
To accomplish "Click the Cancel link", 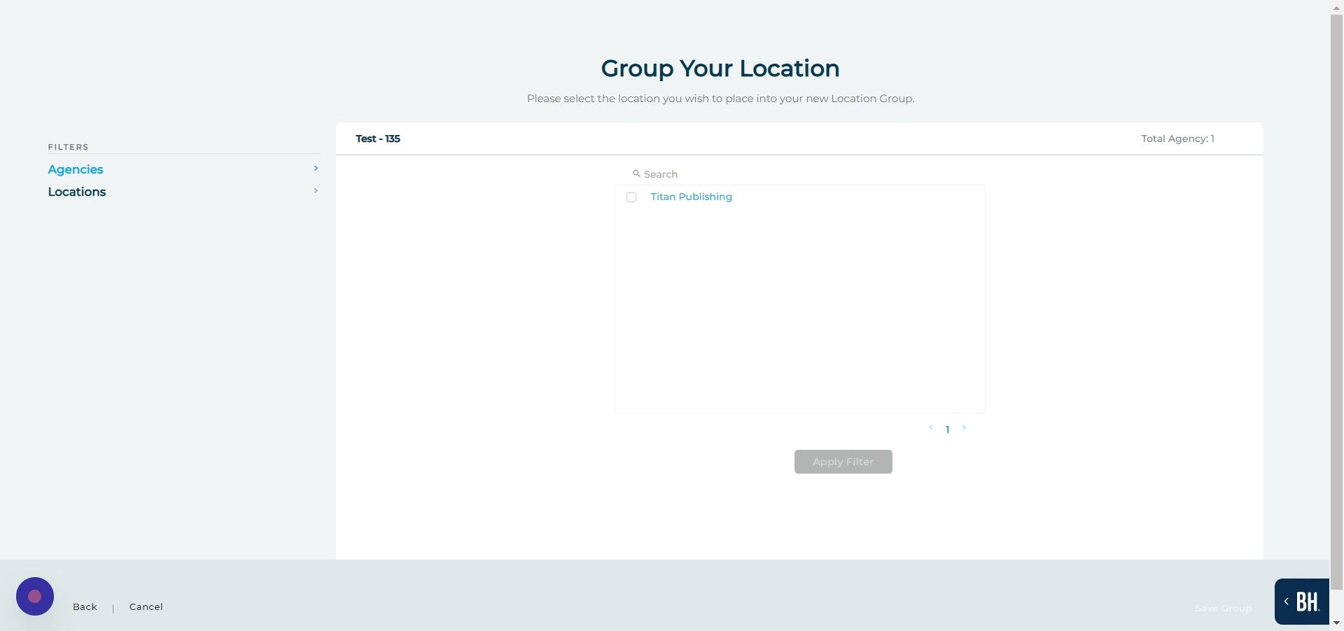I will tap(146, 607).
